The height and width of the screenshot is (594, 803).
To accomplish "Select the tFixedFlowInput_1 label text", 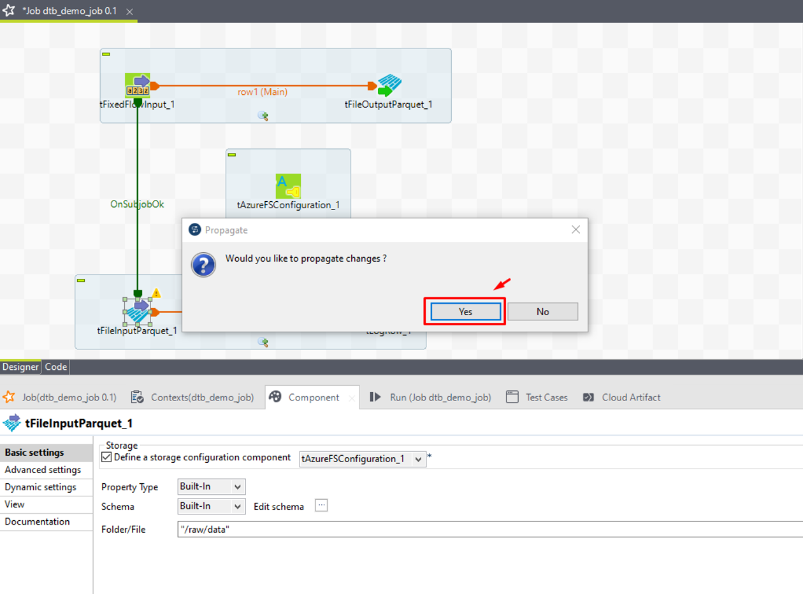I will pos(137,104).
